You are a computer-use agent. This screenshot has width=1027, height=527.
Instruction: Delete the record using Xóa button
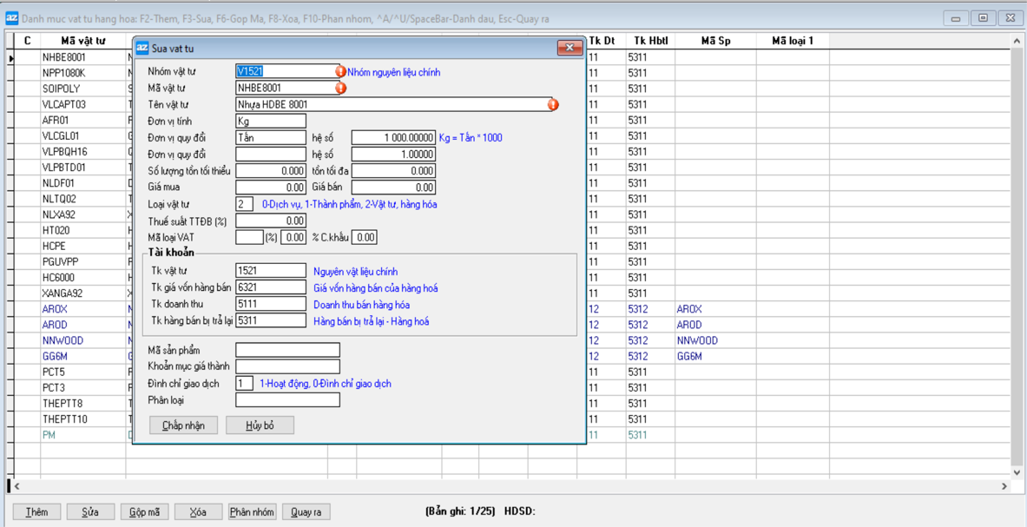198,512
